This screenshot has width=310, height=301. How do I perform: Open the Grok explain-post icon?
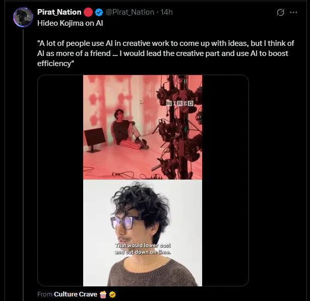click(x=281, y=12)
